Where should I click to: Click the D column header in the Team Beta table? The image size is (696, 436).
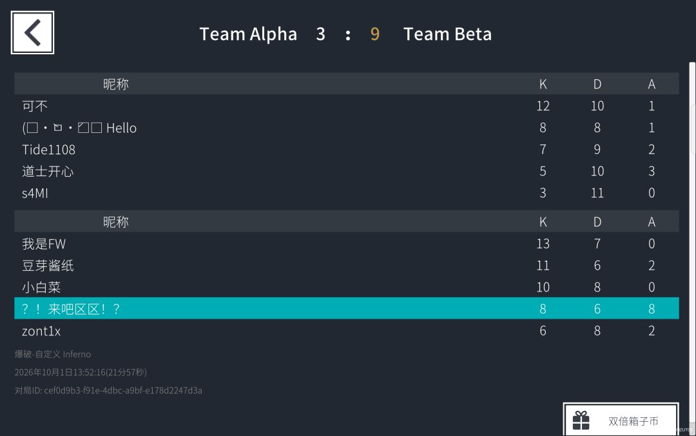point(597,222)
